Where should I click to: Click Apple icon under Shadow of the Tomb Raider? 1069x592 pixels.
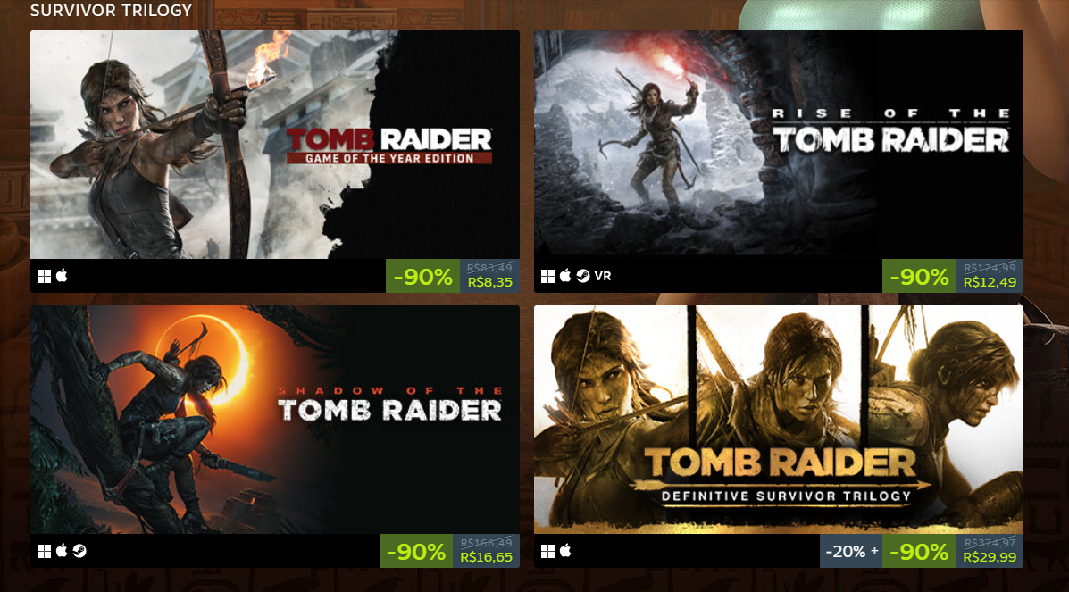click(x=62, y=550)
